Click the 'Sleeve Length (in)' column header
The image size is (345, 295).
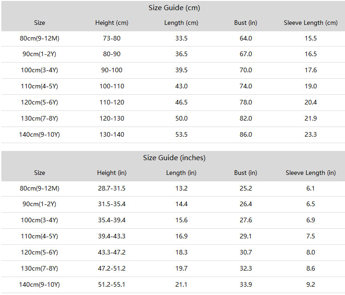pyautogui.click(x=310, y=173)
